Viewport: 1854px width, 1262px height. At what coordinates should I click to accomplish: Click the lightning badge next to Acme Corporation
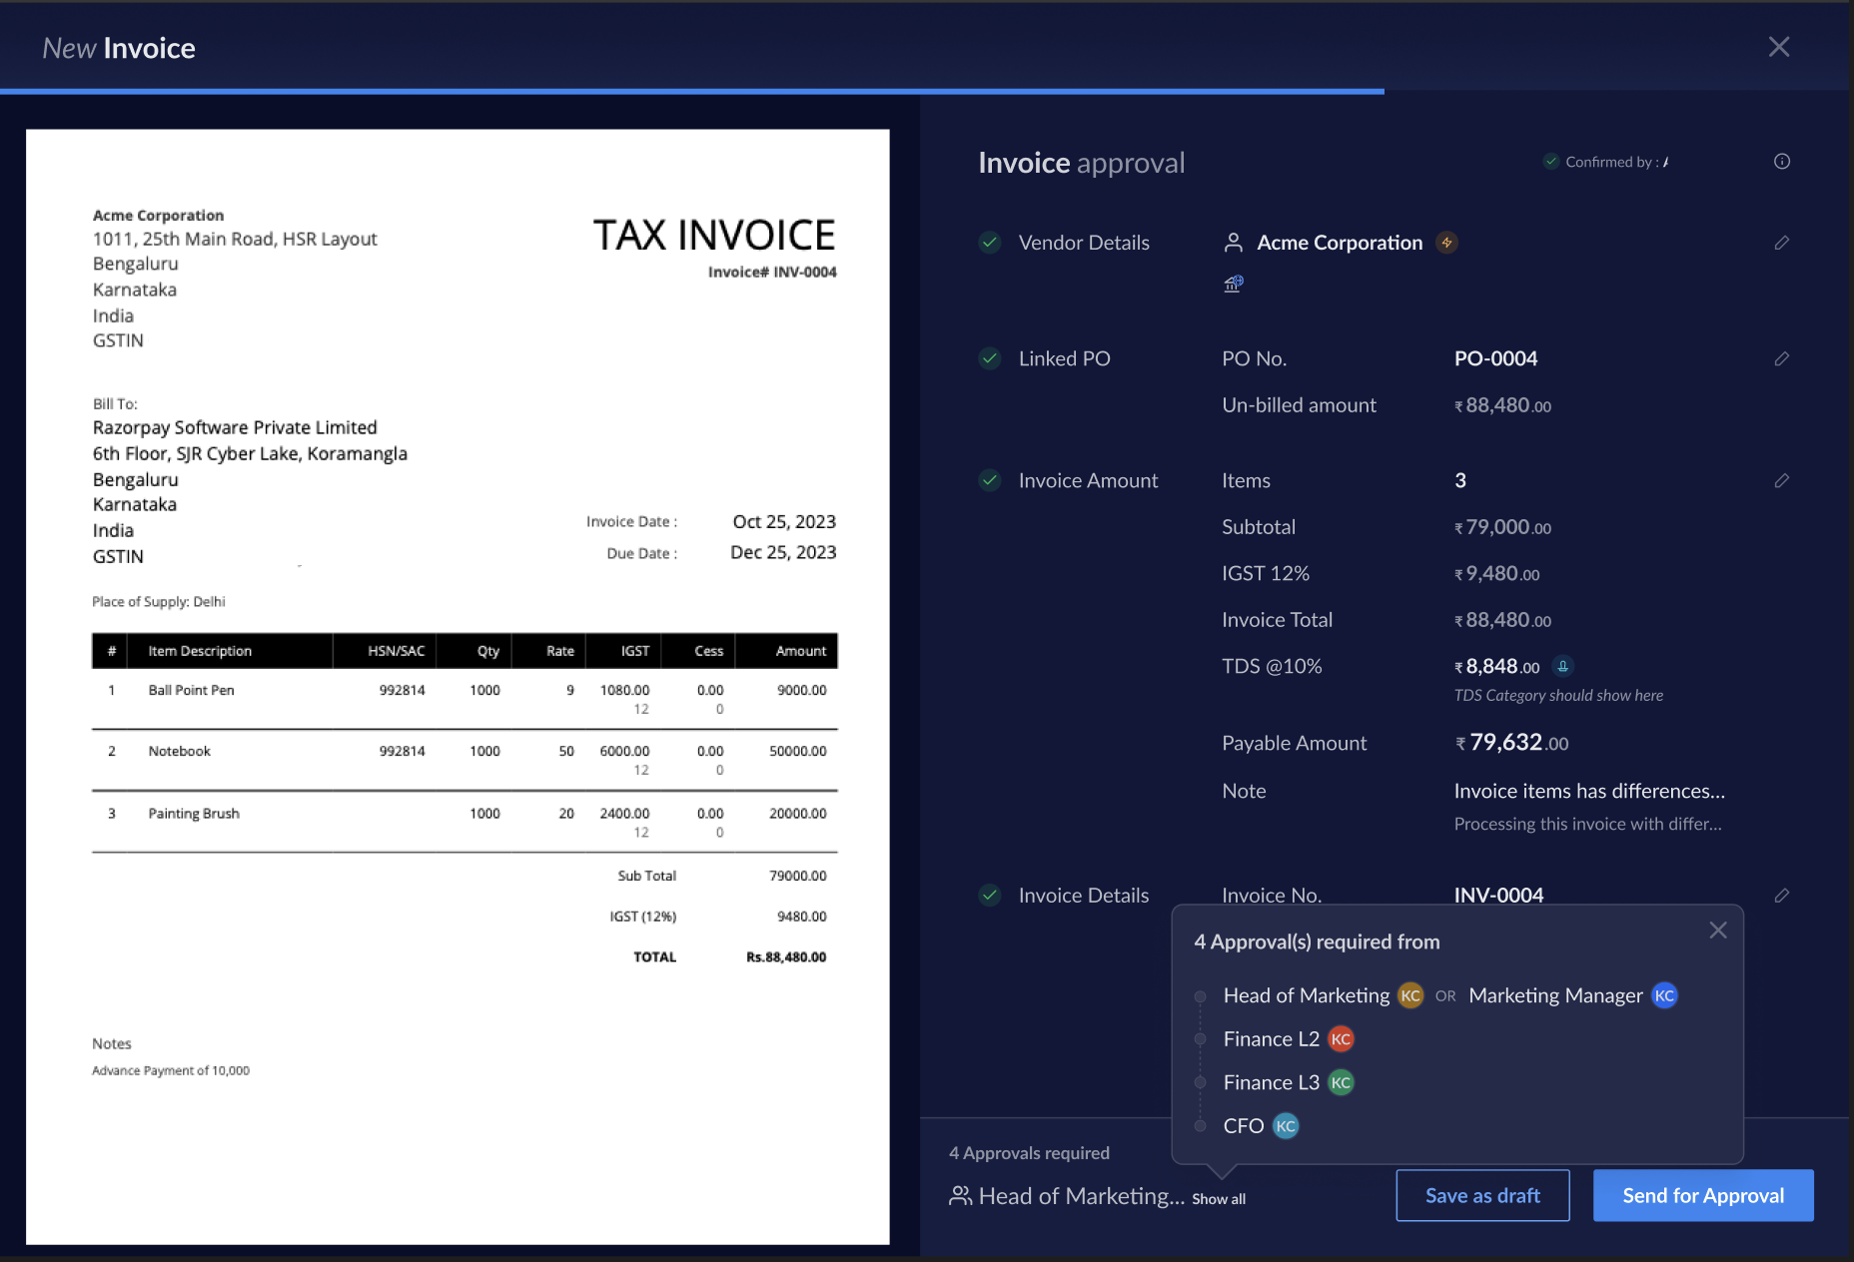click(x=1446, y=243)
